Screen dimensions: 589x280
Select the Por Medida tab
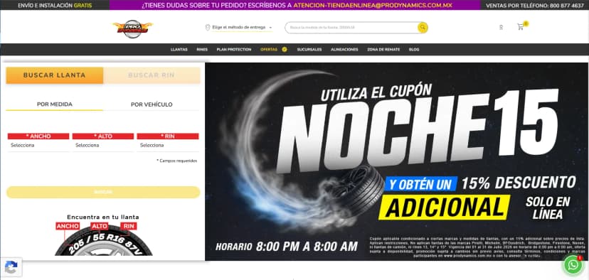coord(55,104)
